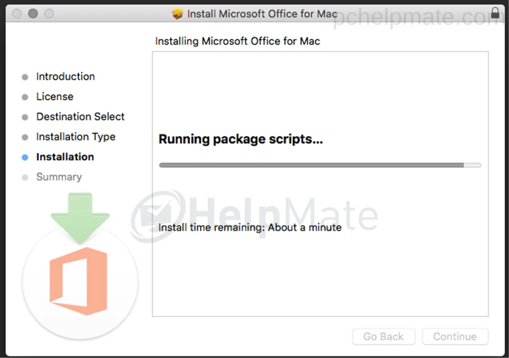This screenshot has width=509, height=358.
Task: Open the Destination Select step
Action: (81, 116)
